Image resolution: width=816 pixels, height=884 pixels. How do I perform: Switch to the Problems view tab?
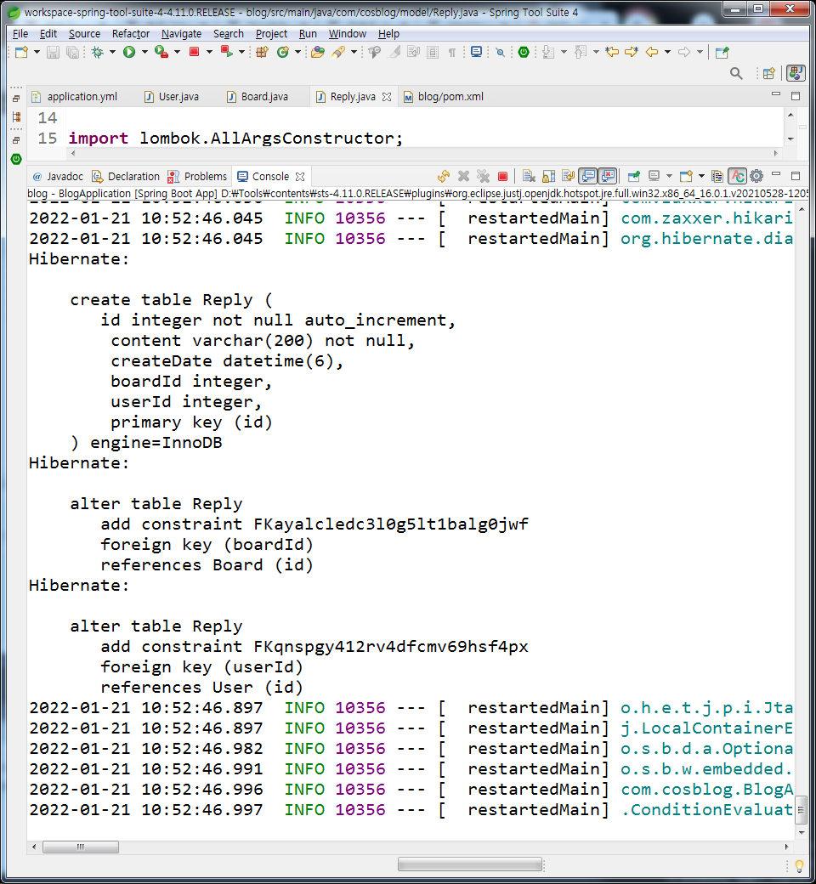(x=198, y=177)
